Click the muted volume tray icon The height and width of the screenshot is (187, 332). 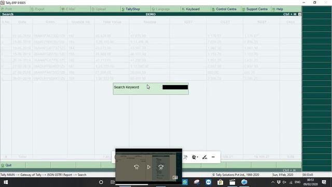(284, 182)
